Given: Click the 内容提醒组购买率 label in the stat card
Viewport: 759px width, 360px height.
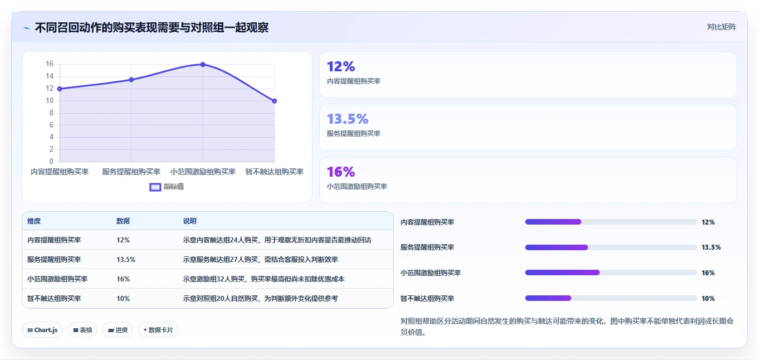Looking at the screenshot, I should (x=354, y=81).
